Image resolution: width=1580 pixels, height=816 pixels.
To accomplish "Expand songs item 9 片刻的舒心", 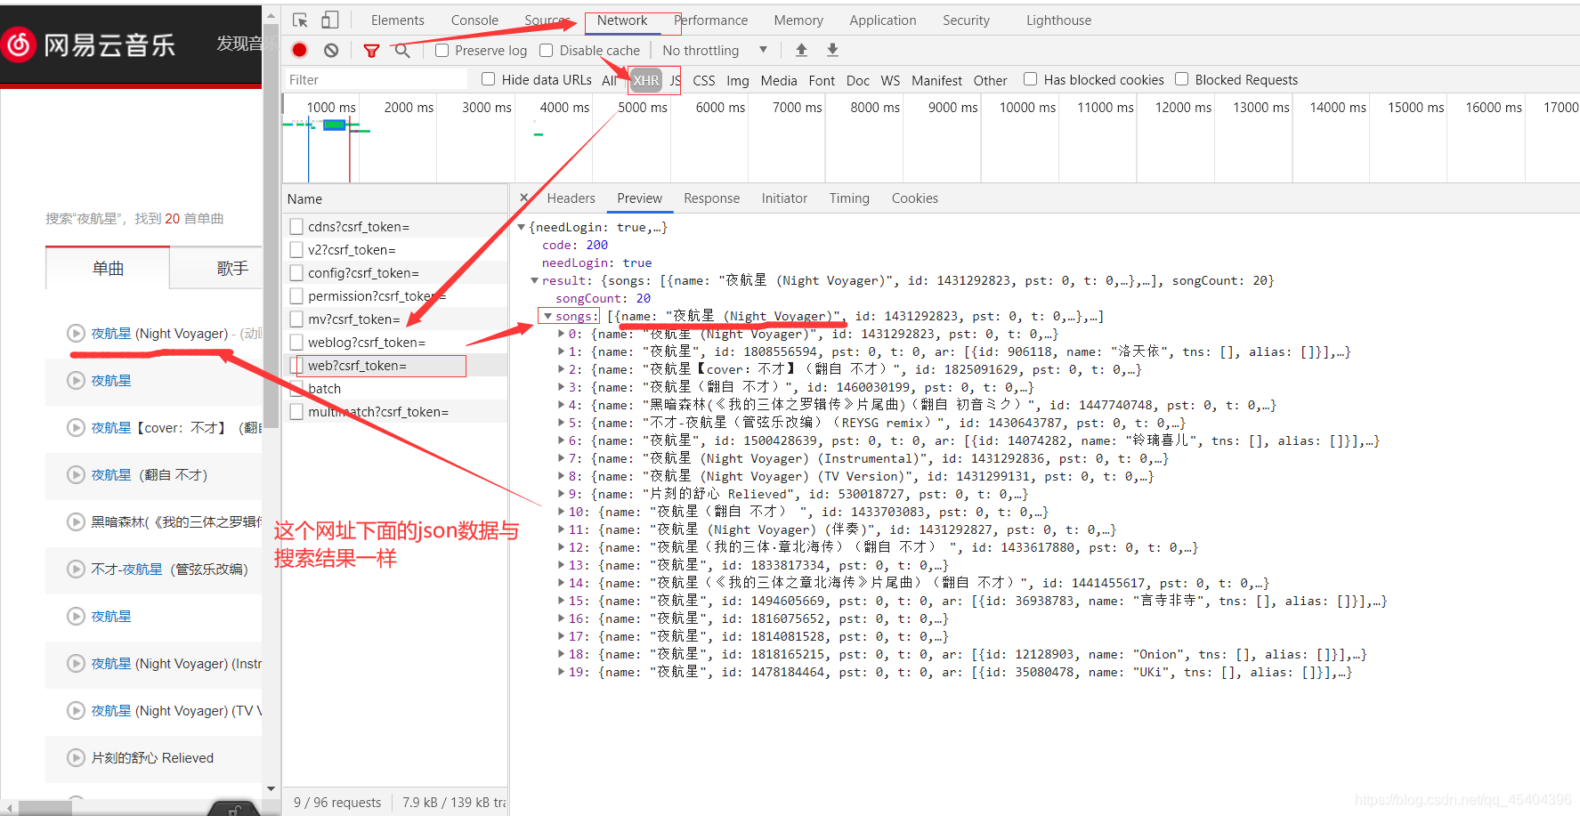I will pos(561,494).
